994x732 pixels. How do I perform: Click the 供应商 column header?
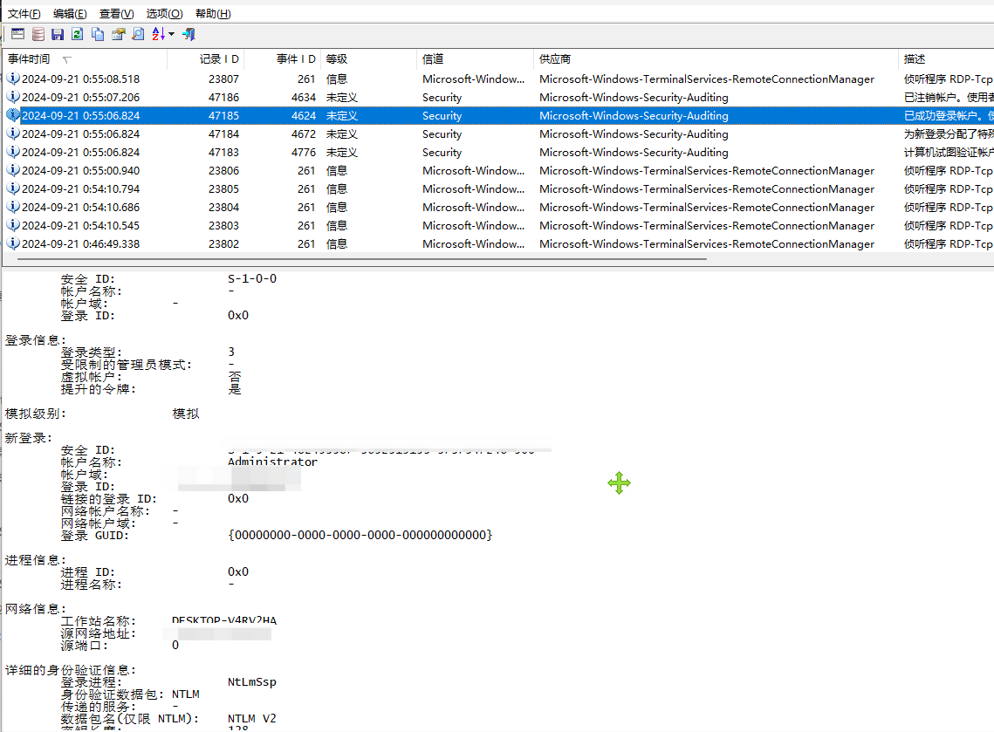tap(555, 59)
